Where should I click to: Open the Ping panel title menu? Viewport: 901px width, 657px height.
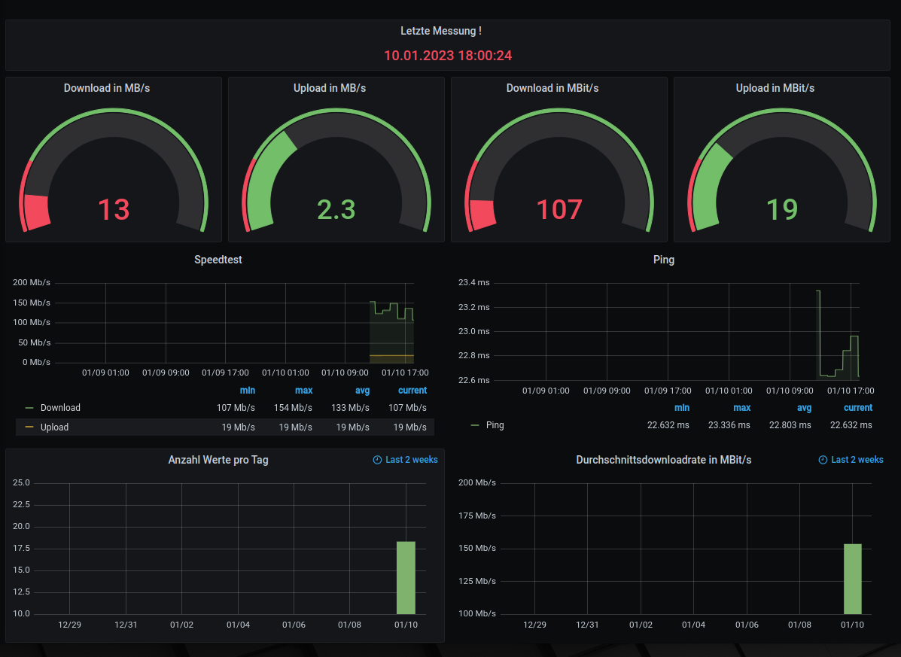pyautogui.click(x=664, y=260)
